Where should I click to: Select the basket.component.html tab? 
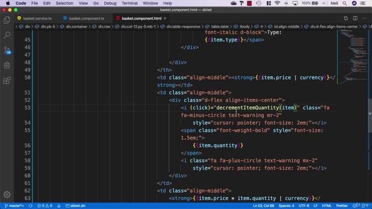(141, 18)
